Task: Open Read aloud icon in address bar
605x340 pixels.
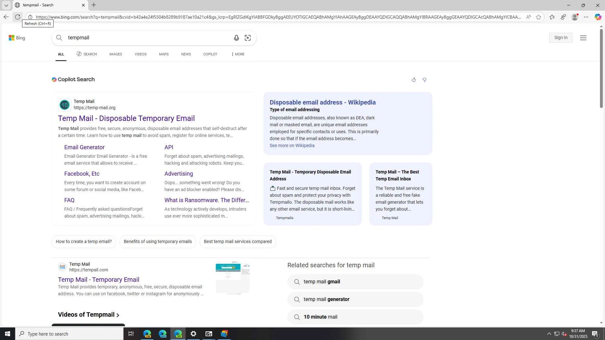Action: click(x=528, y=17)
